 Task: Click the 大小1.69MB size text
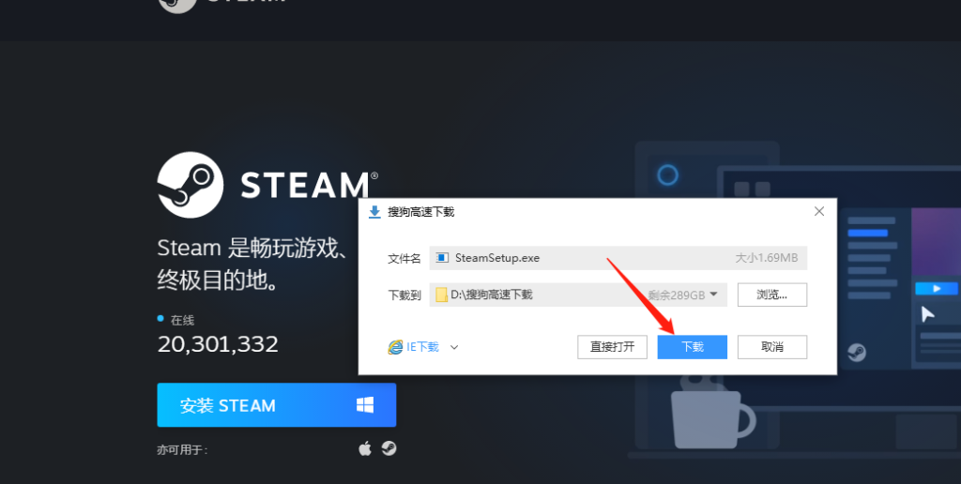coord(766,258)
